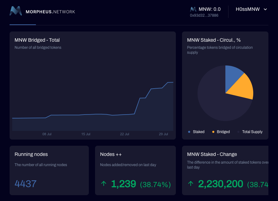The width and height of the screenshot is (278, 201).
Task: Click the MNW Staked - Change title
Action: click(212, 154)
